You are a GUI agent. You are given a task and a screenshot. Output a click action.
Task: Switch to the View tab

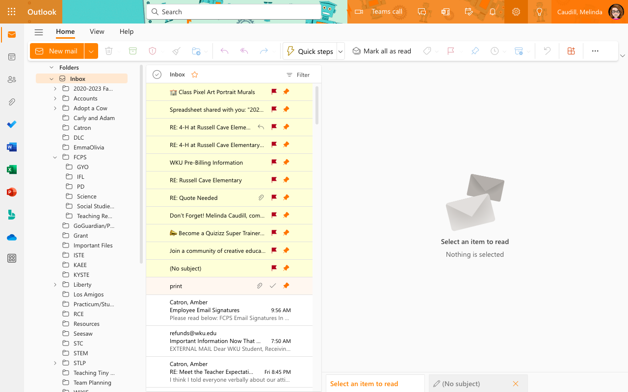pos(97,31)
